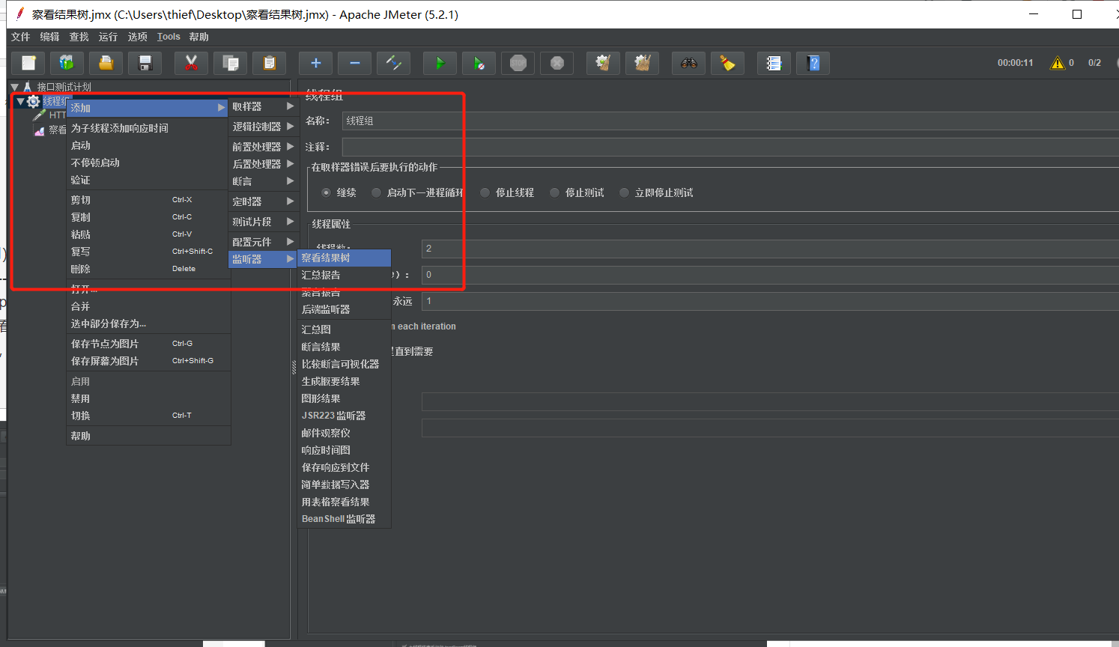Select the 停止测试 radio button
The image size is (1119, 647).
554,192
